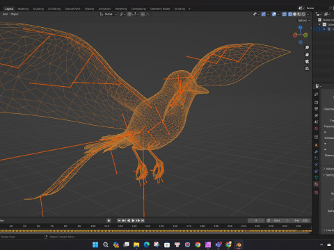Expand the Volume panel in properties
The height and width of the screenshot is (250, 334).
pyautogui.click(x=324, y=169)
